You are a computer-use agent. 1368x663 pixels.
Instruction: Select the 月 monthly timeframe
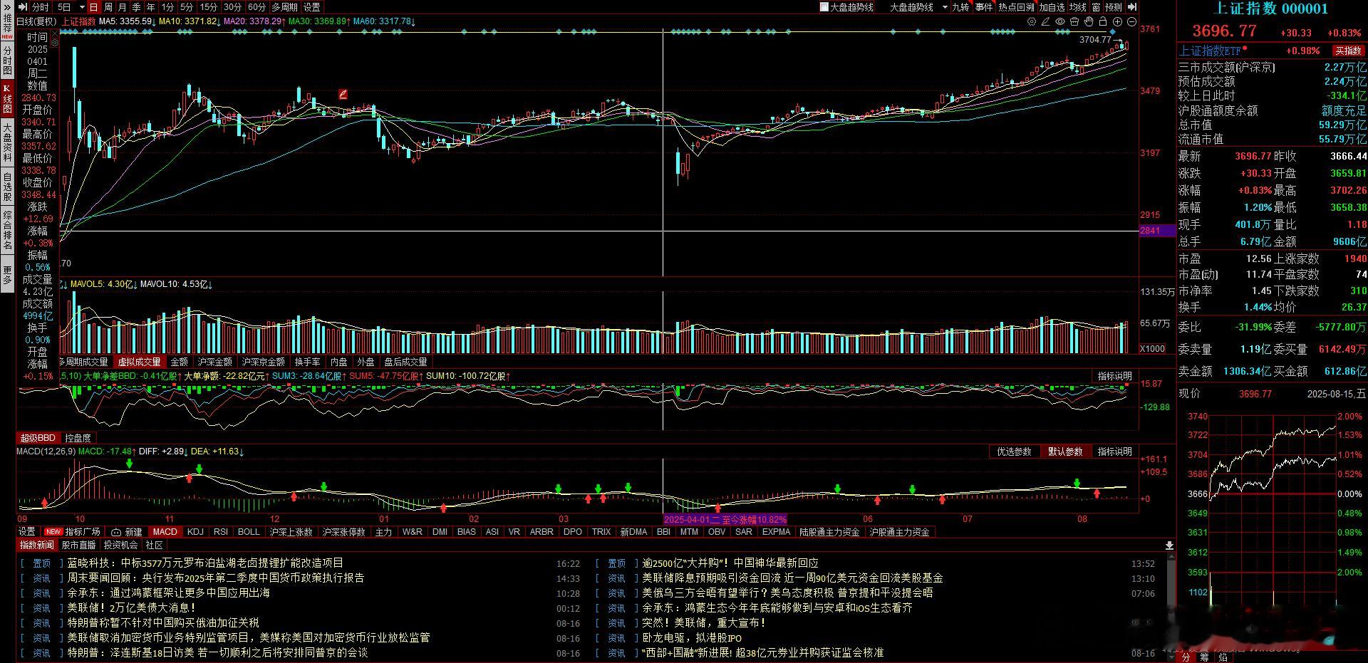tap(122, 7)
